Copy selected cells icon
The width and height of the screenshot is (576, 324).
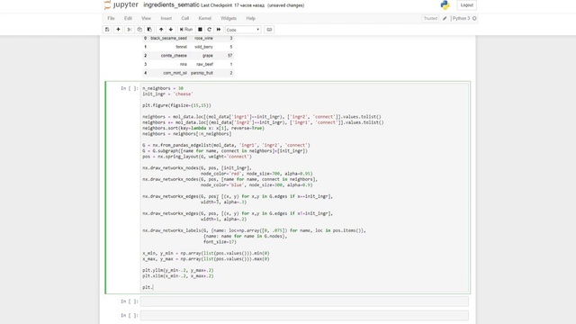coord(139,30)
